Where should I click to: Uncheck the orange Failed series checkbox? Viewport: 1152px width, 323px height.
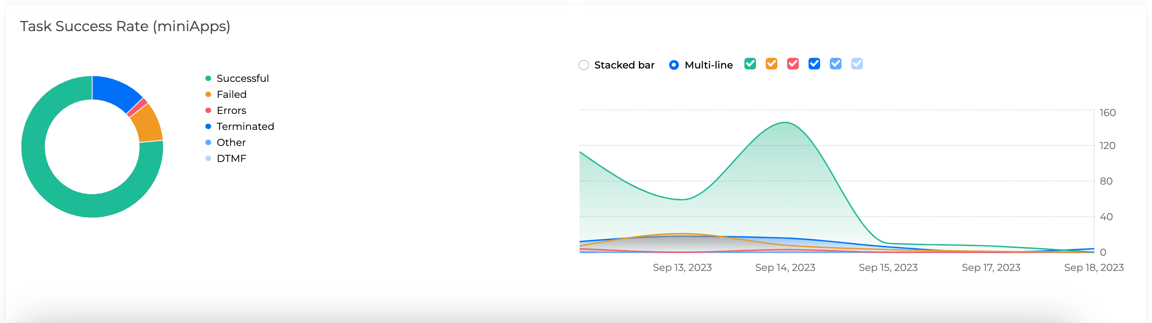(x=772, y=64)
